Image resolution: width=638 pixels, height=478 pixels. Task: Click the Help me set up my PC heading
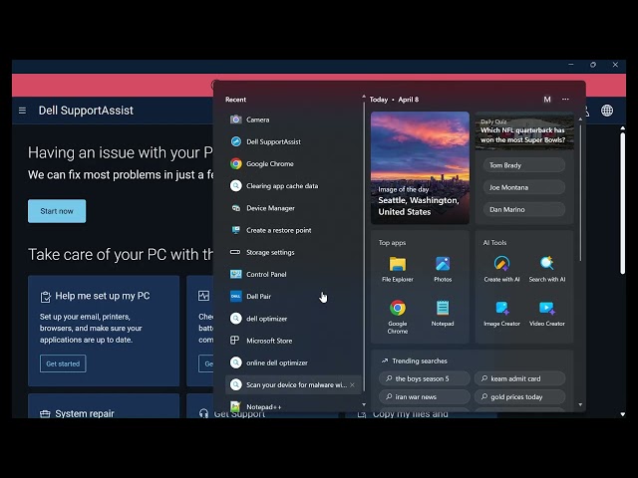tap(103, 296)
